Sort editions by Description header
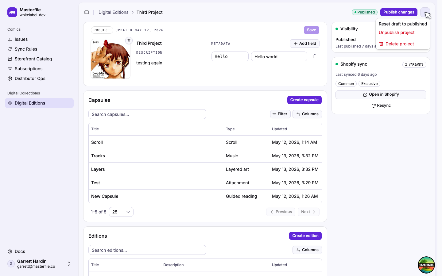Viewport: 442px width, 276px height. pyautogui.click(x=173, y=265)
